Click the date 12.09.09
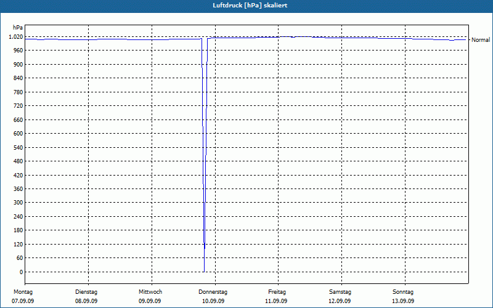Image resolution: width=493 pixels, height=308 pixels. 340,301
